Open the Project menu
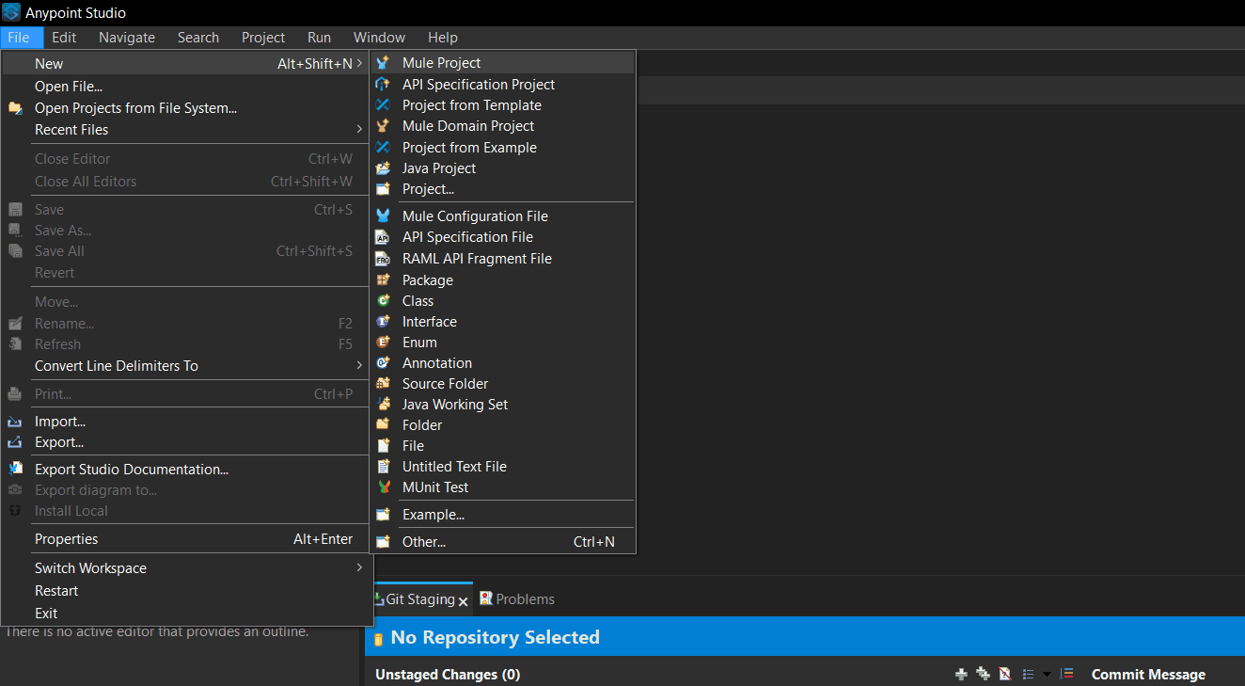 coord(263,38)
